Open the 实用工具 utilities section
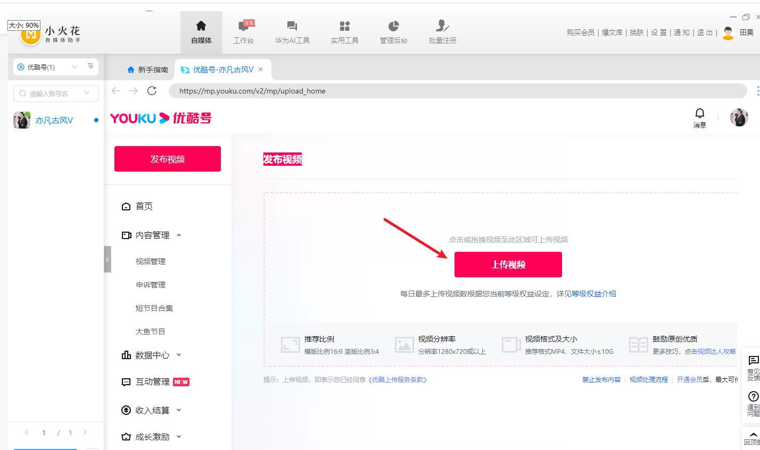Viewport: 760px width, 450px height. coord(345,32)
